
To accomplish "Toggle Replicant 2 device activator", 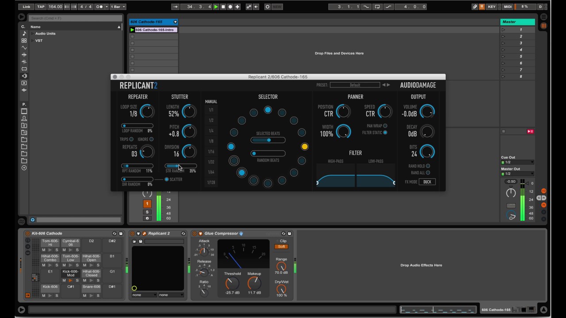I will [x=133, y=233].
